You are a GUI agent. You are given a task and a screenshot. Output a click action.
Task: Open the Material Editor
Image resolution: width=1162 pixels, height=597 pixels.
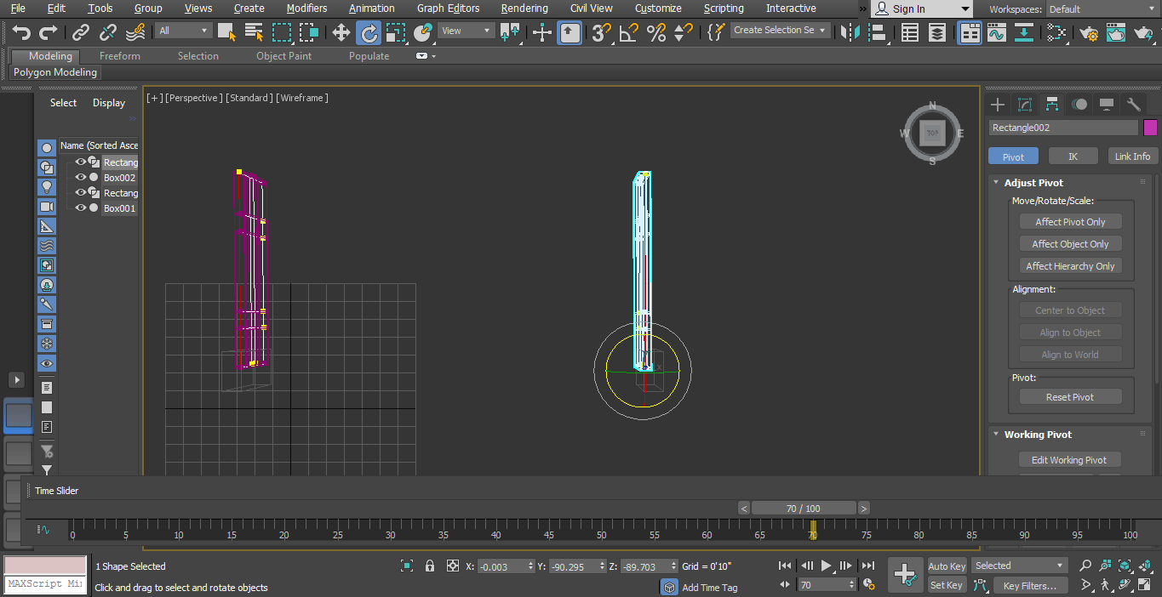click(x=1057, y=33)
